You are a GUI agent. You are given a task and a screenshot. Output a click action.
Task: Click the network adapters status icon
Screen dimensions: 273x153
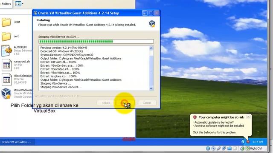[224, 148]
